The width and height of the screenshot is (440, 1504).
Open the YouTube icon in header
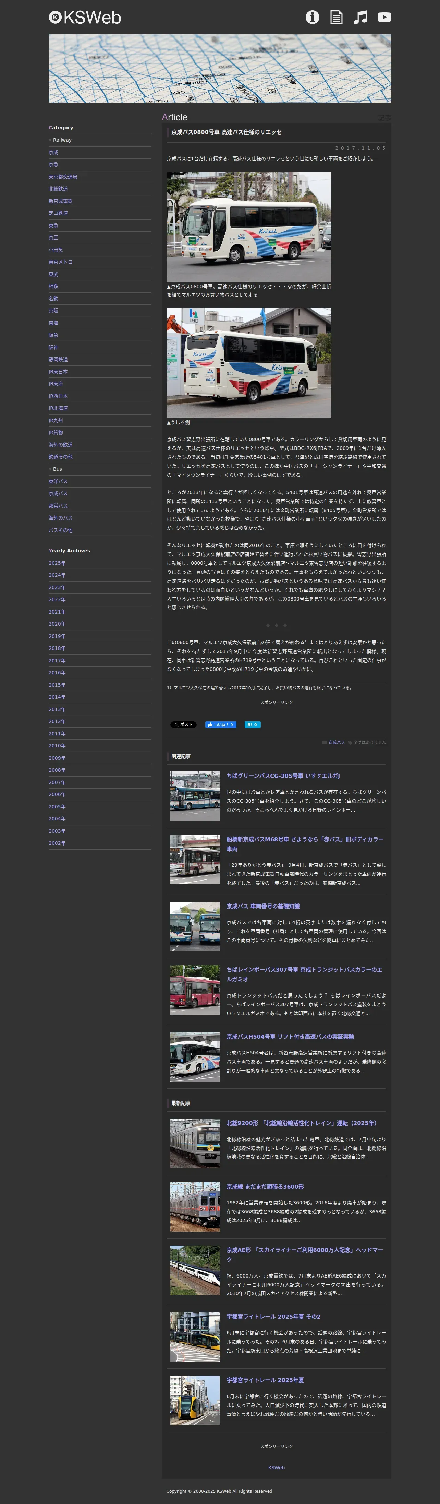click(x=384, y=17)
